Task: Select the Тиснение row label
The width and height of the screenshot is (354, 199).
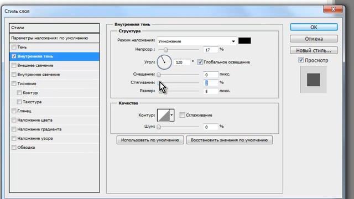Action: point(27,83)
